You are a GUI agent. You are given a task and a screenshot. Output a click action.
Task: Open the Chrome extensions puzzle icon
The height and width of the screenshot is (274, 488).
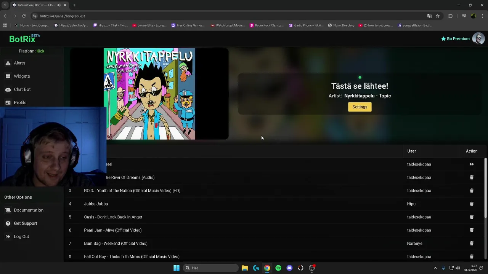click(x=451, y=16)
